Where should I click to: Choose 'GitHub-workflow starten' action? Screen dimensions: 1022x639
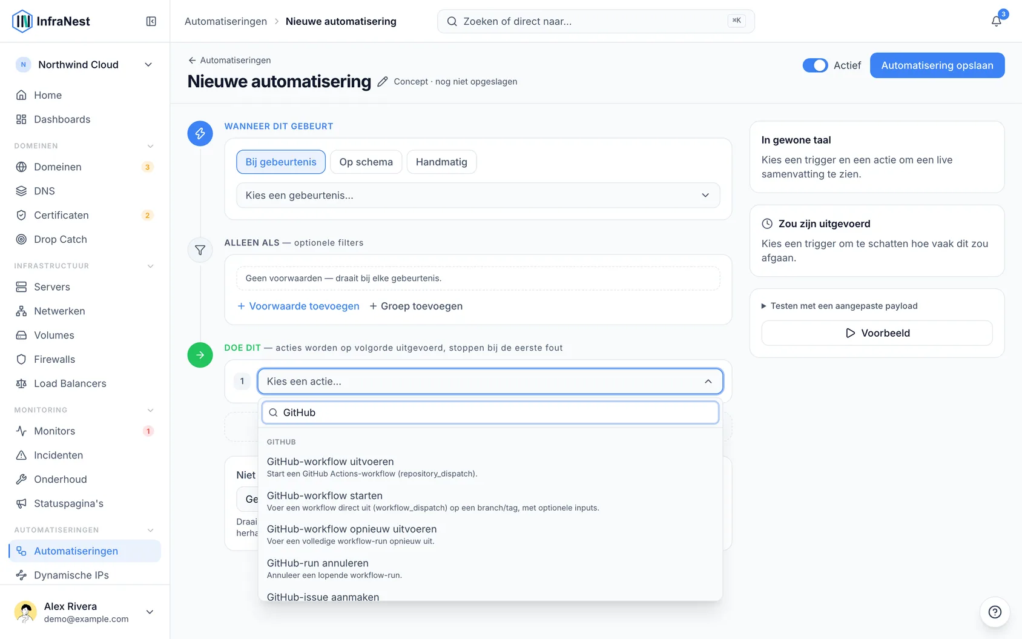tap(490, 501)
